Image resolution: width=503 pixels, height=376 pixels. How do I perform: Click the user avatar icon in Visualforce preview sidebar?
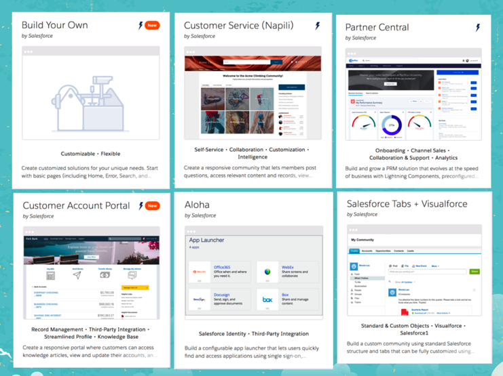[x=354, y=266]
